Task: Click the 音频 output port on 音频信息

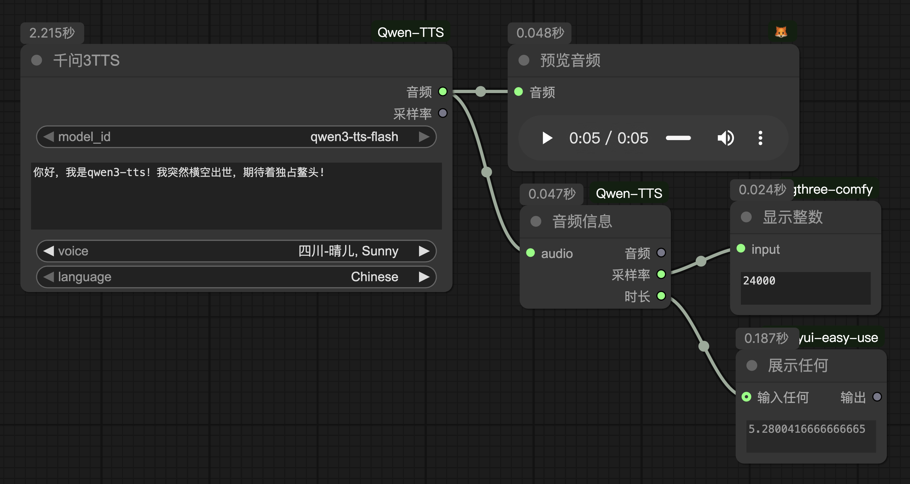Action: coord(661,252)
